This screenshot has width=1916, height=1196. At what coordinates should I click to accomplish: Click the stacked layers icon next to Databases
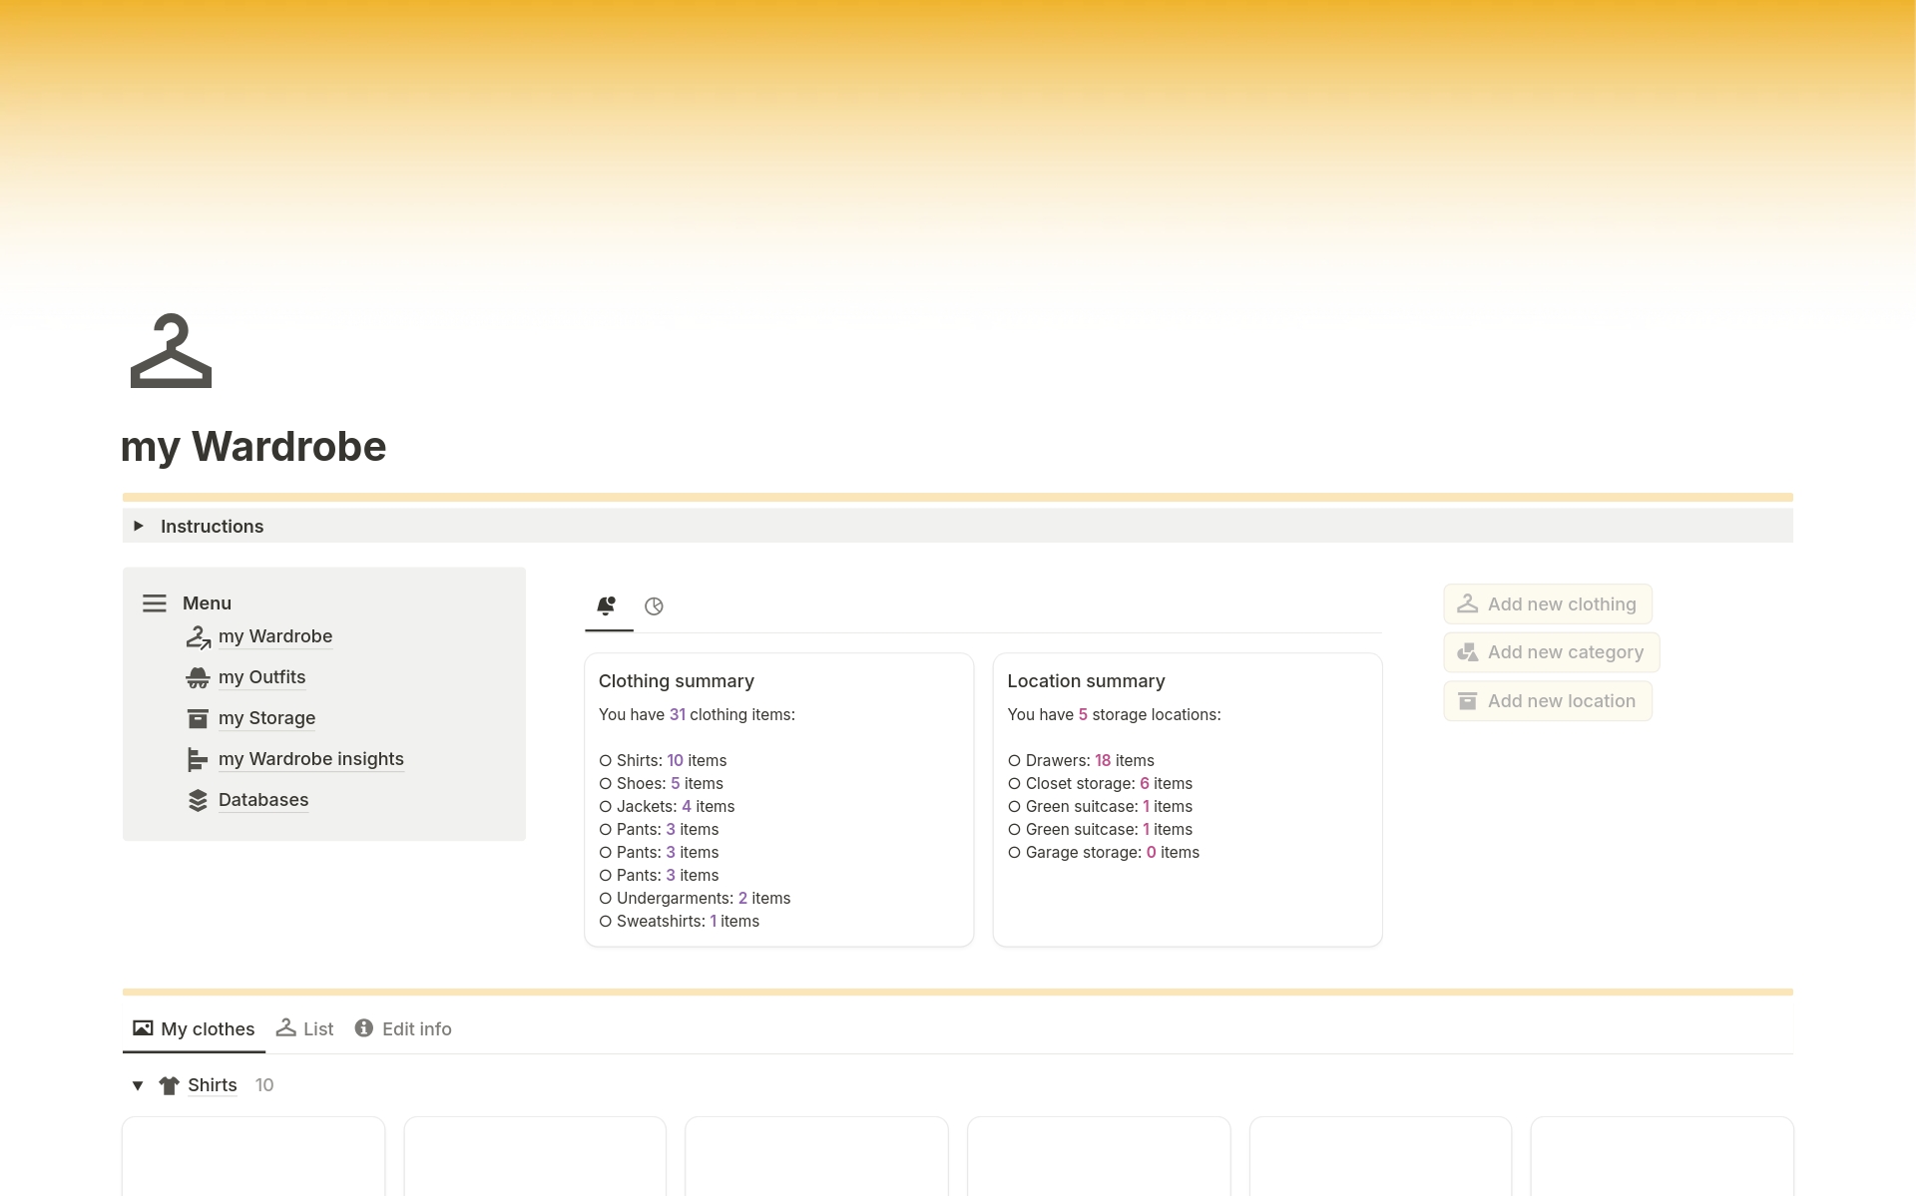pos(198,800)
